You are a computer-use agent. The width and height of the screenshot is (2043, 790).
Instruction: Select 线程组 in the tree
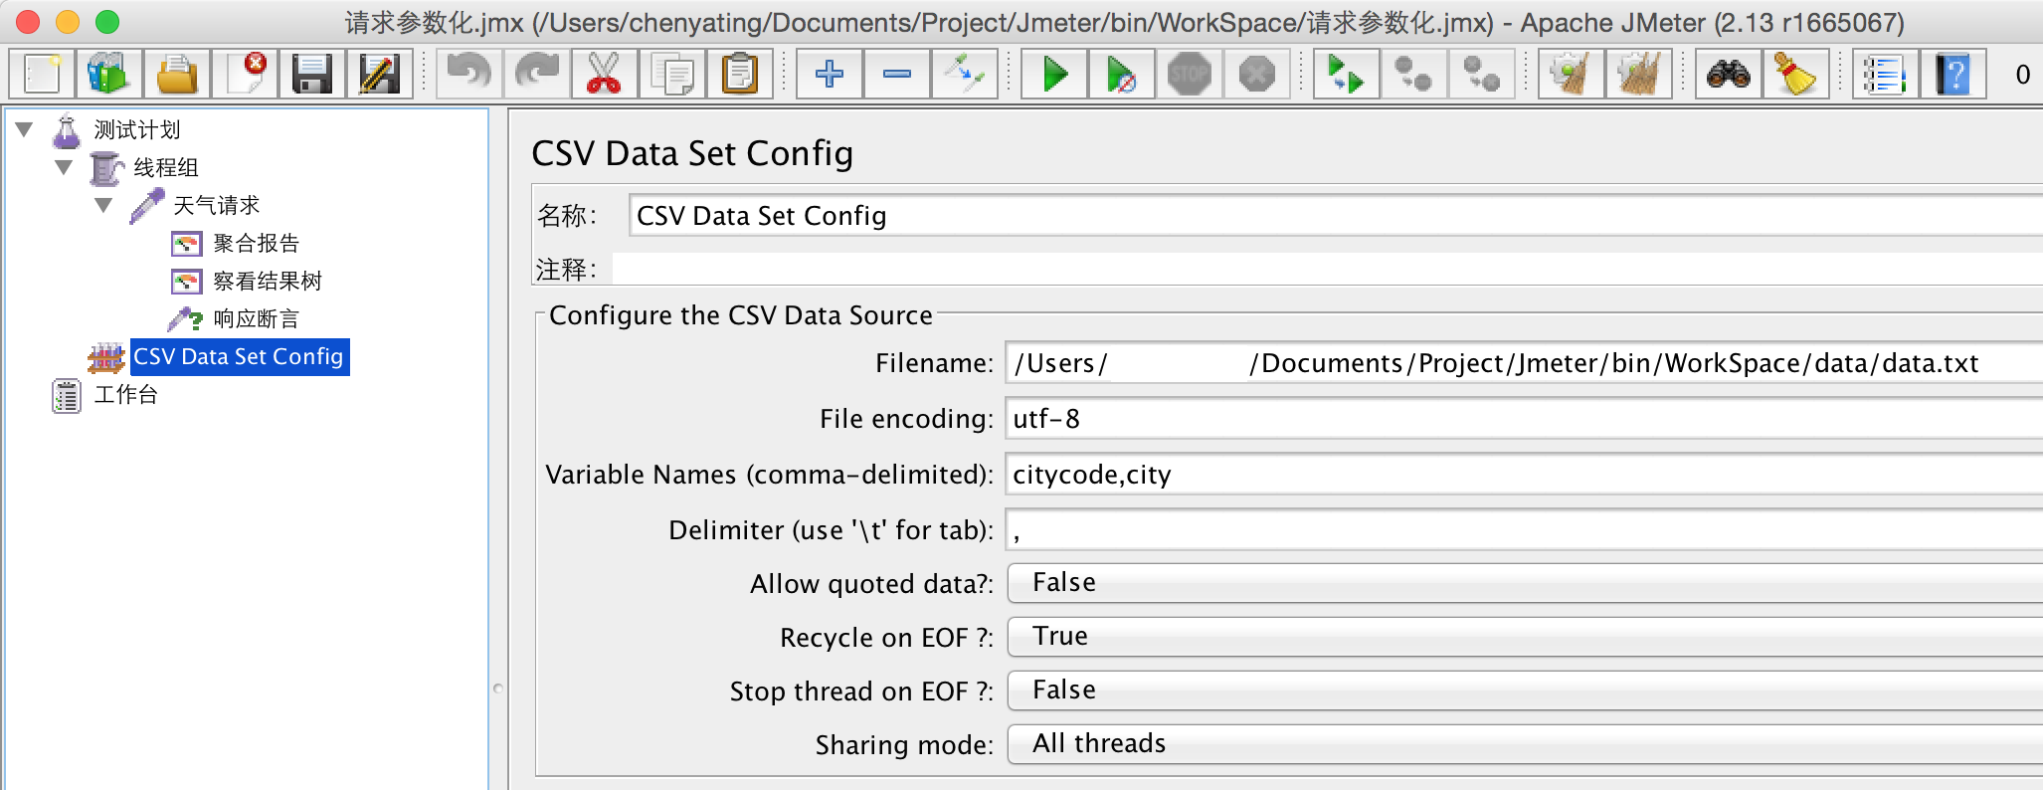[x=166, y=167]
